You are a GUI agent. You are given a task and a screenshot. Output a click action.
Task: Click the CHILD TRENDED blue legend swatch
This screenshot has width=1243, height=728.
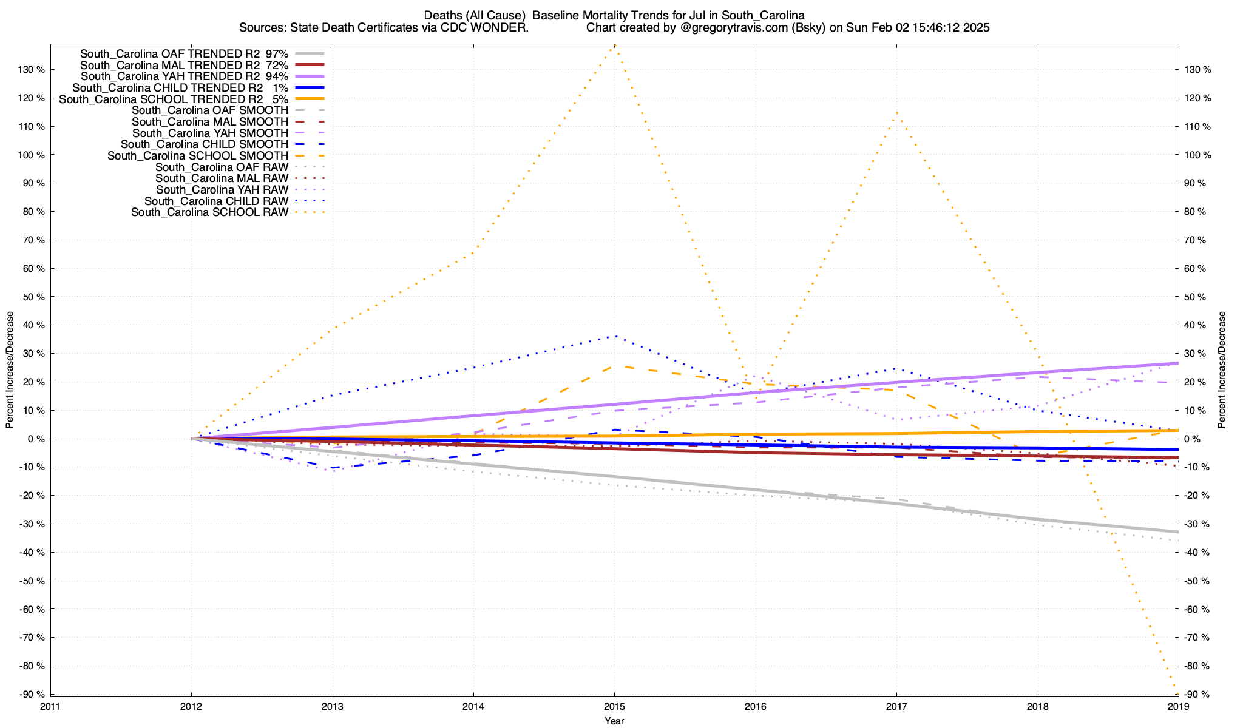(x=310, y=87)
